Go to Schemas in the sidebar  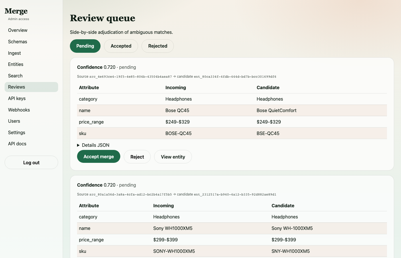[x=31, y=42]
